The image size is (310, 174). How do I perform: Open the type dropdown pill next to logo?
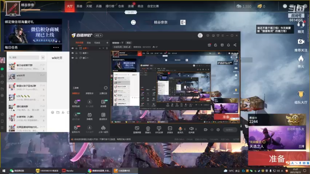pos(98,35)
